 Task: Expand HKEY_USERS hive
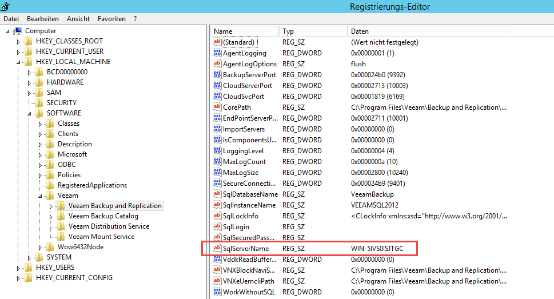18,268
